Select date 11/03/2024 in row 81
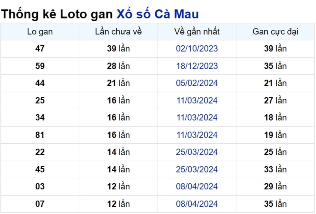The width and height of the screenshot is (316, 214). pos(197,135)
